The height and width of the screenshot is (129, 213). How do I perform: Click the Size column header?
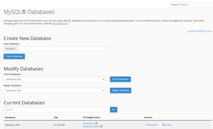click(56, 117)
